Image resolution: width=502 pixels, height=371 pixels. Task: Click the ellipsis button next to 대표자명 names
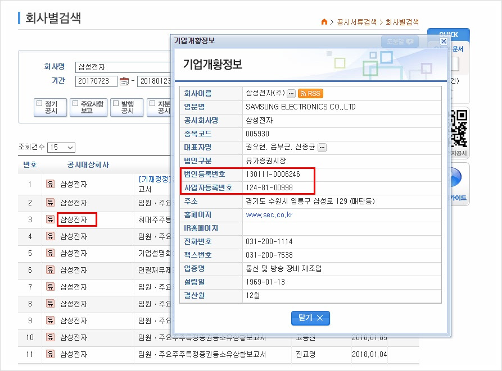pyautogui.click(x=322, y=147)
